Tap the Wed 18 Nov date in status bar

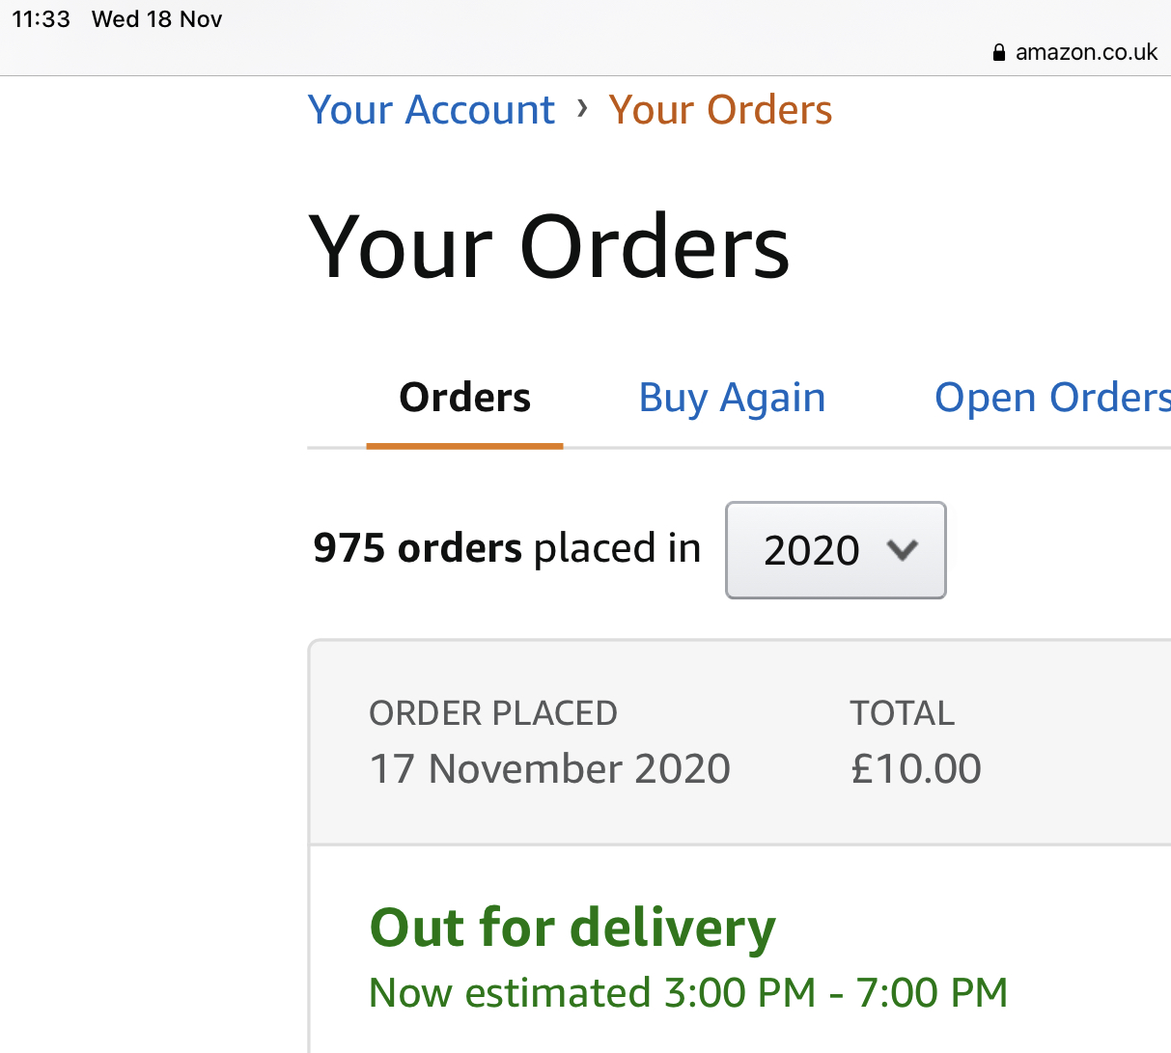tap(156, 19)
